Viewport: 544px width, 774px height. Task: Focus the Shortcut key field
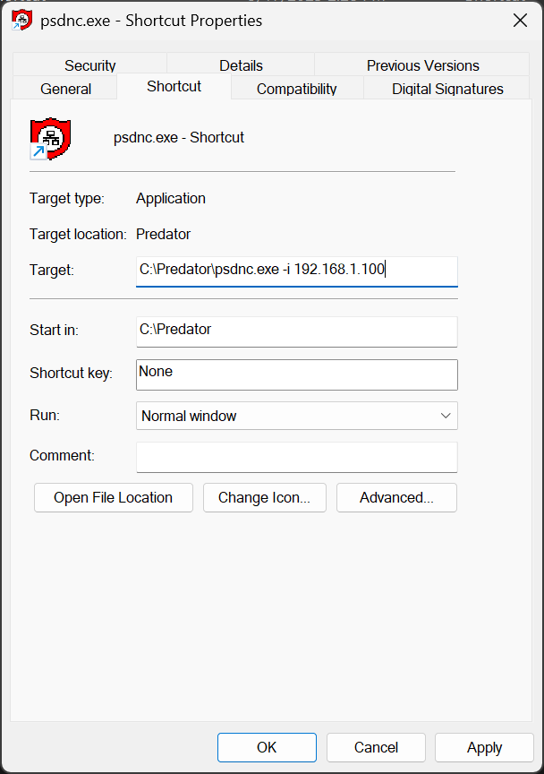[296, 374]
